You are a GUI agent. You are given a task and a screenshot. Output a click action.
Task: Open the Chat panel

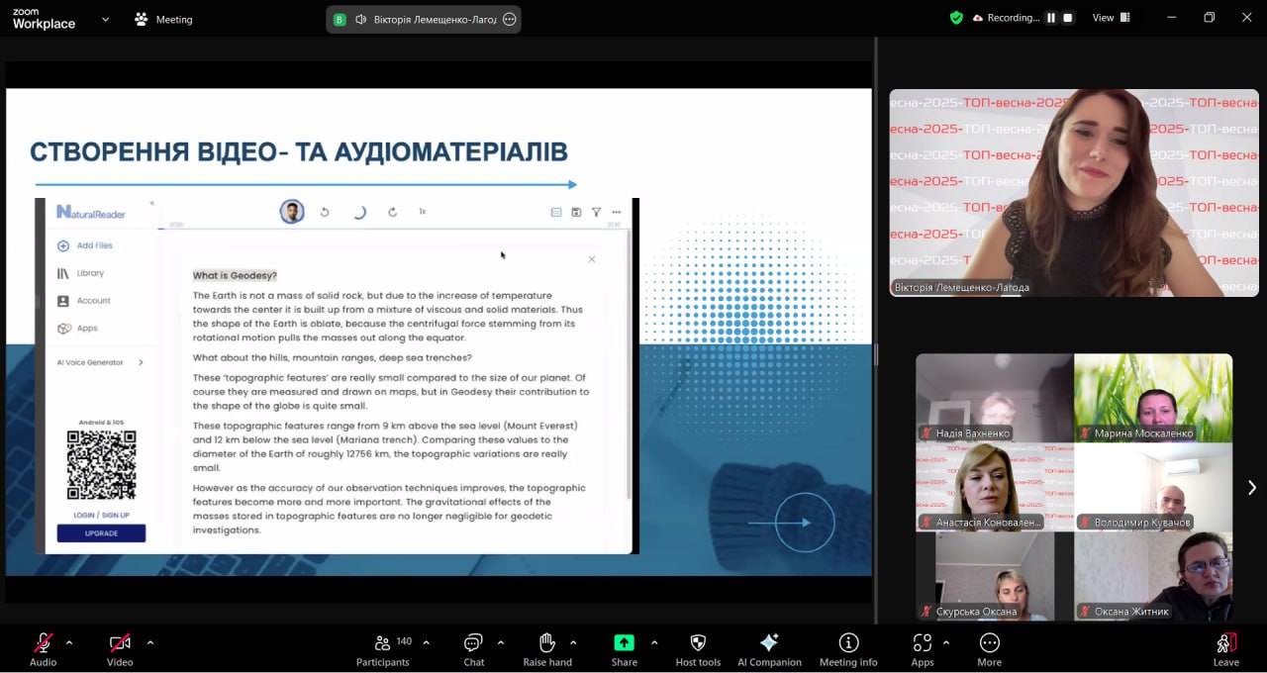coord(474,649)
